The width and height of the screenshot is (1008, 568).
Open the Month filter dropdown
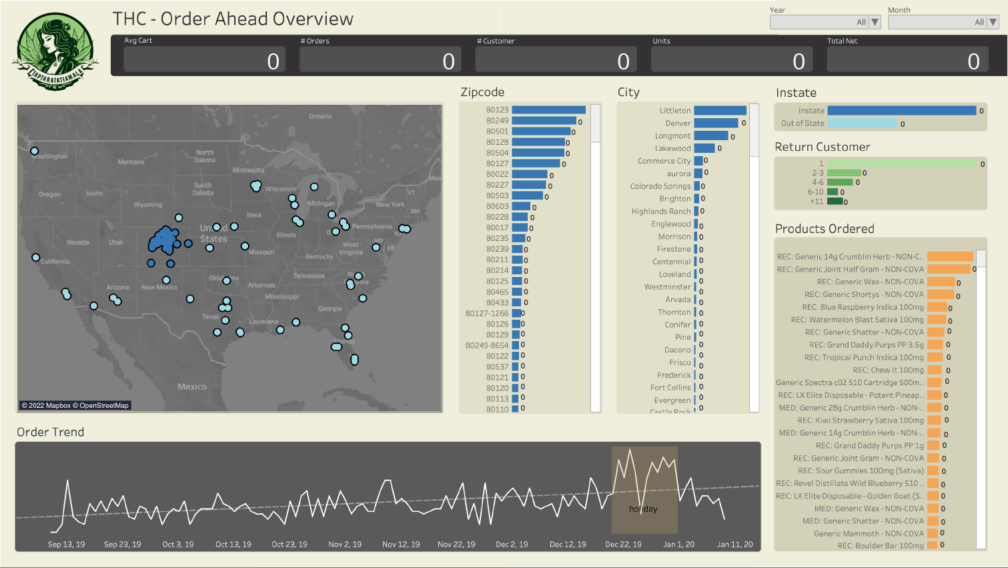point(943,22)
